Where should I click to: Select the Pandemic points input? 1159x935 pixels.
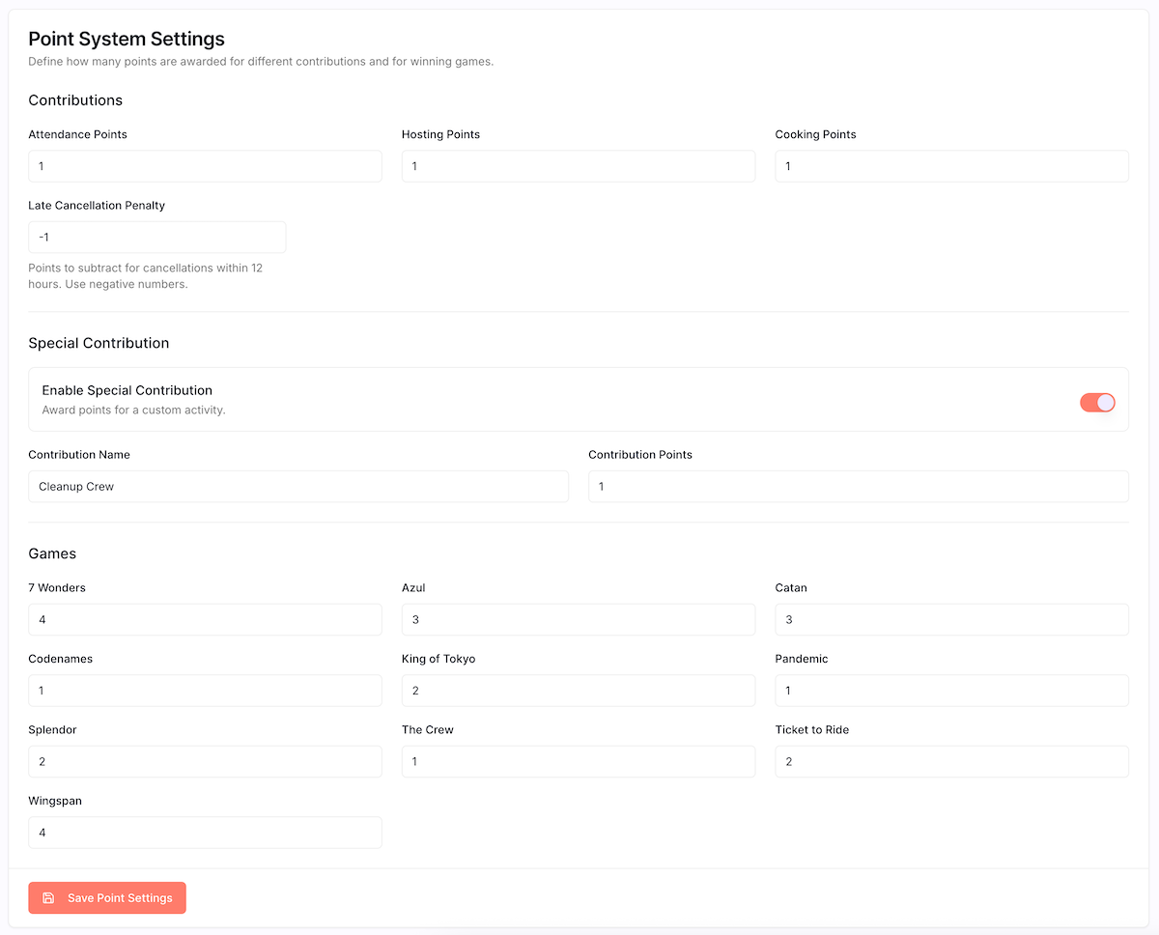tap(951, 690)
